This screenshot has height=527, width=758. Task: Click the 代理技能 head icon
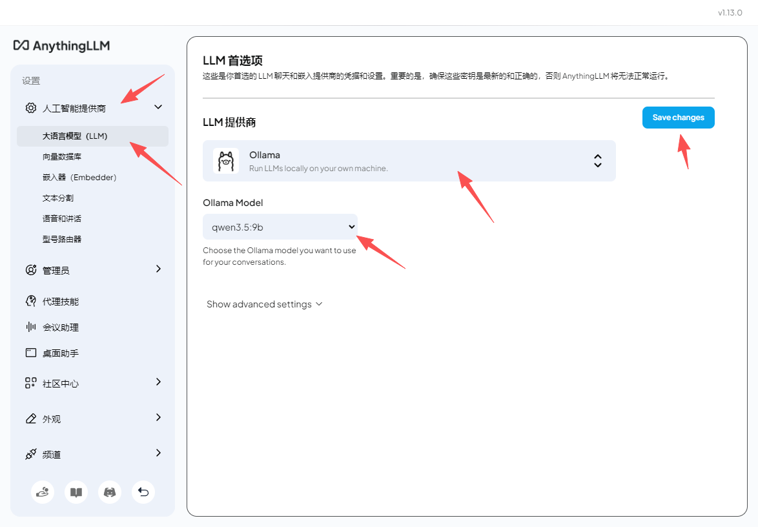pyautogui.click(x=31, y=301)
